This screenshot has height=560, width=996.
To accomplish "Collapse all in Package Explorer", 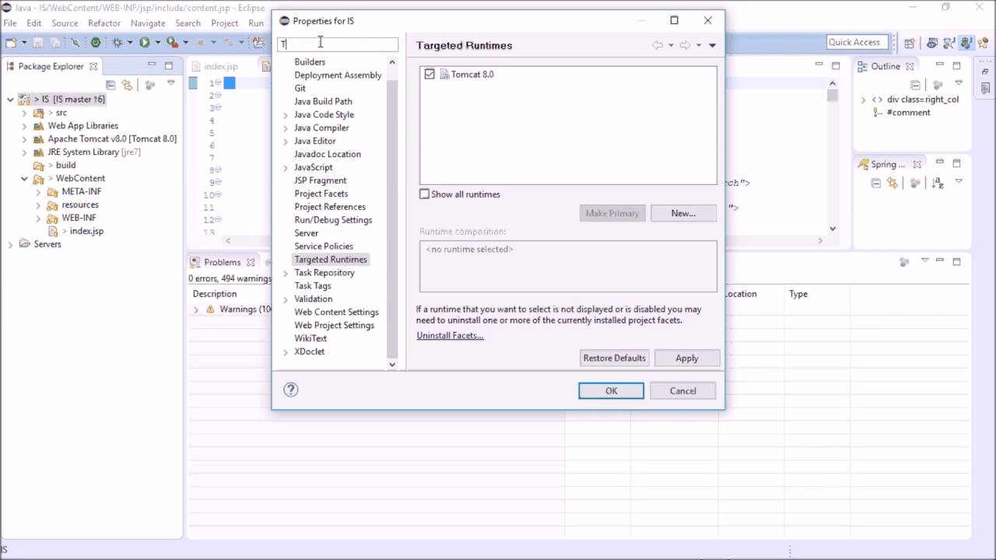I will tap(110, 85).
